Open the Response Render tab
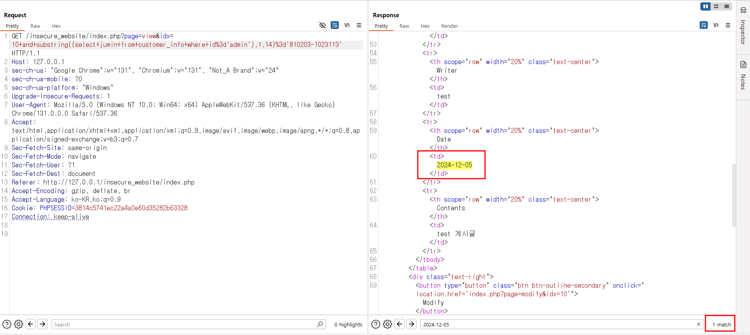Image resolution: width=750 pixels, height=335 pixels. click(449, 26)
